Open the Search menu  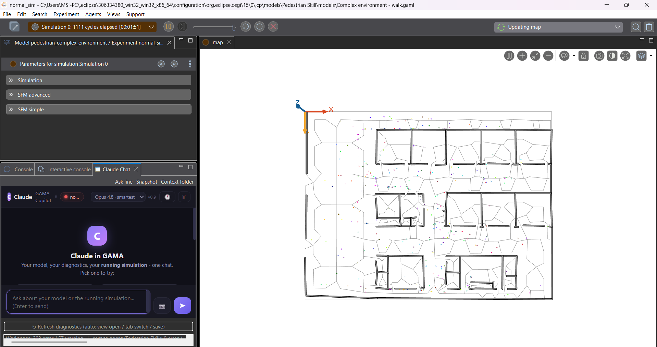pos(40,14)
